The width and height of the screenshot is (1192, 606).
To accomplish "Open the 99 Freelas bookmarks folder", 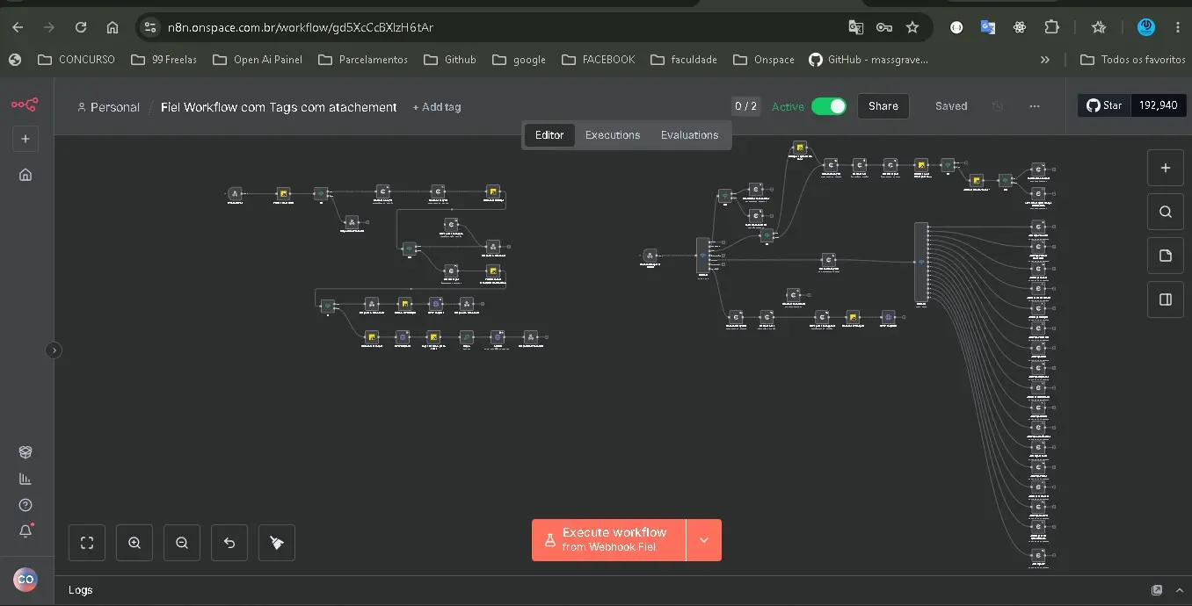I will click(164, 60).
